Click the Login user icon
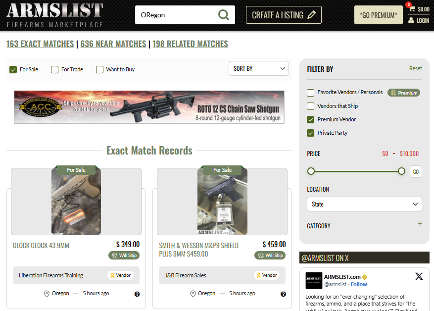This screenshot has height=311, width=434. (411, 21)
